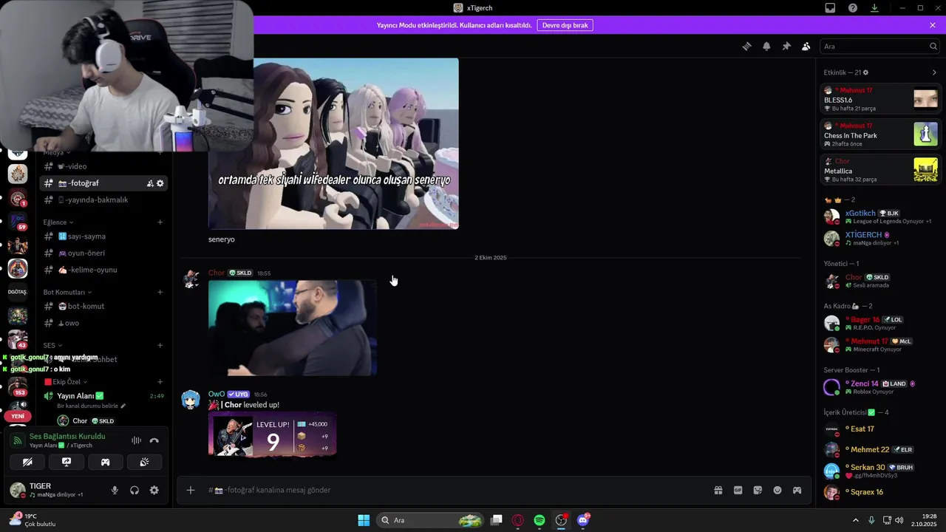
Task: Open the TIGER user profile panel
Action: pos(55,490)
